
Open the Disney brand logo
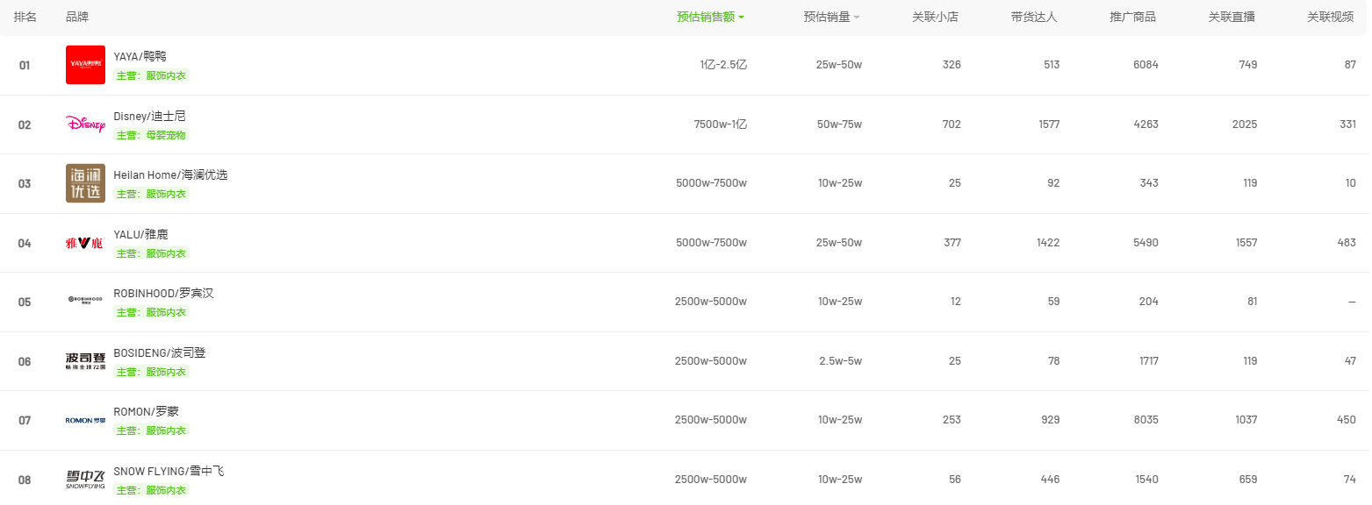[x=85, y=124]
